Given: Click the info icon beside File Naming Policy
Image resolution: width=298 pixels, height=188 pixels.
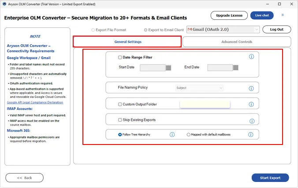Looking at the screenshot, I should (251, 88).
